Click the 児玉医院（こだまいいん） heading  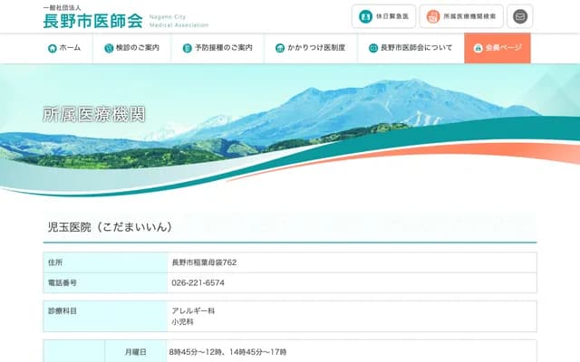(x=110, y=227)
